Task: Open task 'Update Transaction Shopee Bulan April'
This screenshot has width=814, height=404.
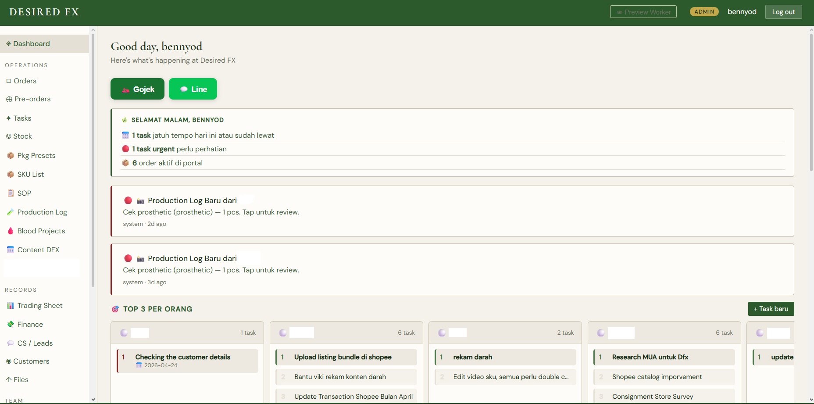Action: 346,397
